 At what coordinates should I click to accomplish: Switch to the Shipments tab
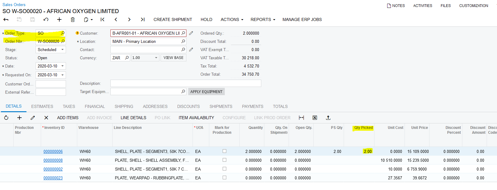click(221, 106)
